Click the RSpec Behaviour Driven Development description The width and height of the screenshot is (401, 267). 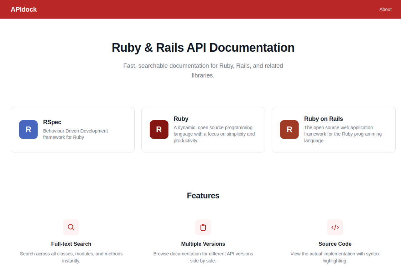tap(75, 134)
